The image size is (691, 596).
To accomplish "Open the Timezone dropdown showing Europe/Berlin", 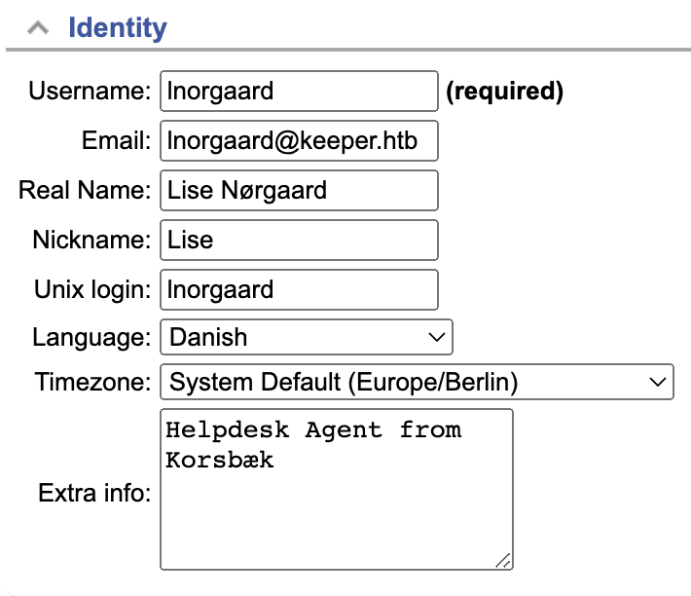I will (417, 382).
